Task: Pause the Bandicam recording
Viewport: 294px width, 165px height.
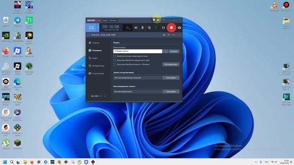Action: click(x=164, y=27)
